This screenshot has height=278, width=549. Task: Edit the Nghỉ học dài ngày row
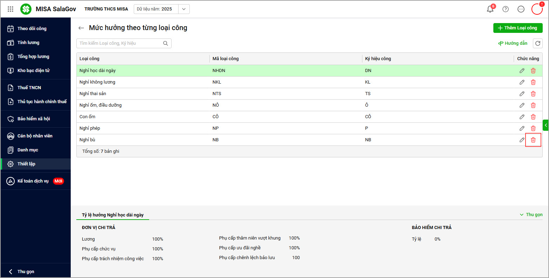tap(522, 71)
